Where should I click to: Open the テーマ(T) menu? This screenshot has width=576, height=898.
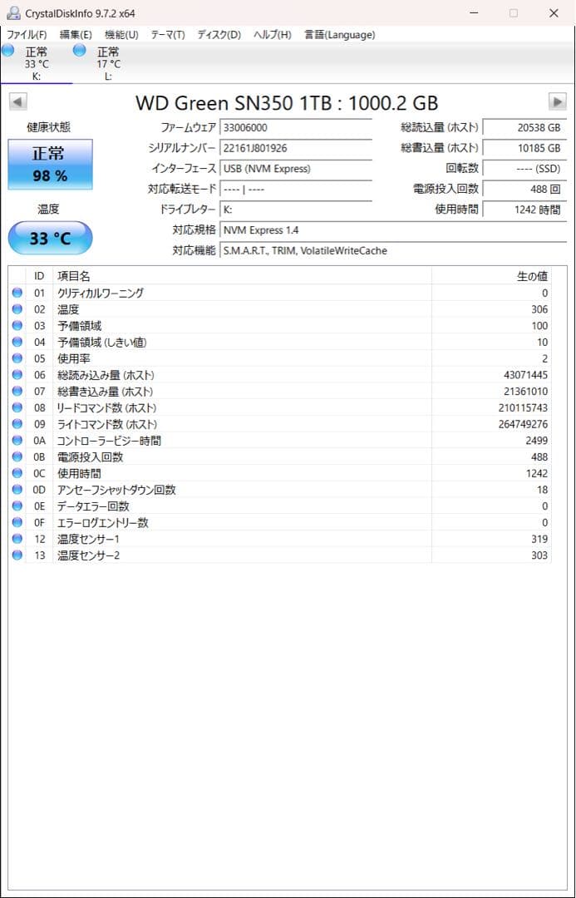(x=168, y=35)
